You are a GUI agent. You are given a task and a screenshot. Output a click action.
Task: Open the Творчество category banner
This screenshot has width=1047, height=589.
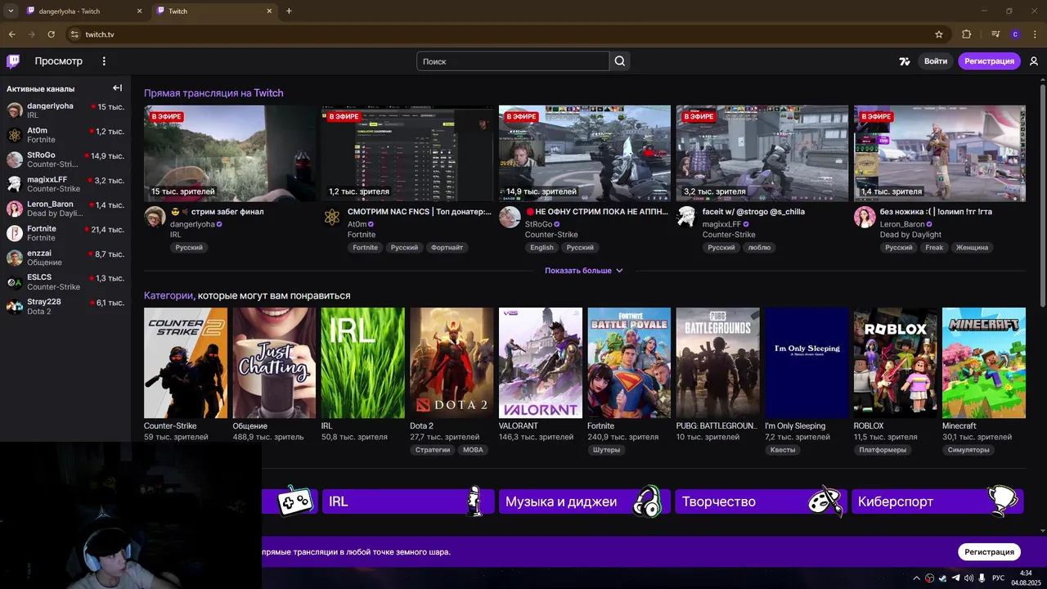761,501
